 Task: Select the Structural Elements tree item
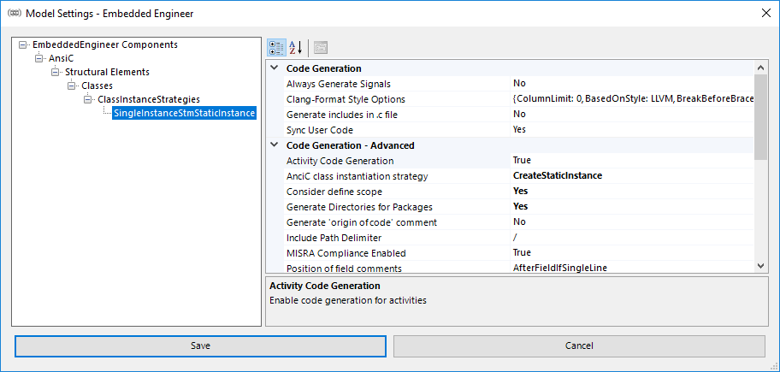[x=107, y=72]
